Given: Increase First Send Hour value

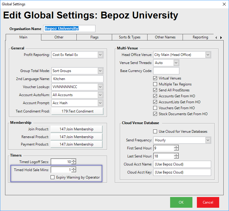Looking at the screenshot, I should click(176, 147).
